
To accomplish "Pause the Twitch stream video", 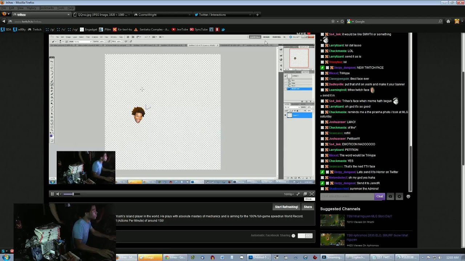I will pyautogui.click(x=52, y=194).
